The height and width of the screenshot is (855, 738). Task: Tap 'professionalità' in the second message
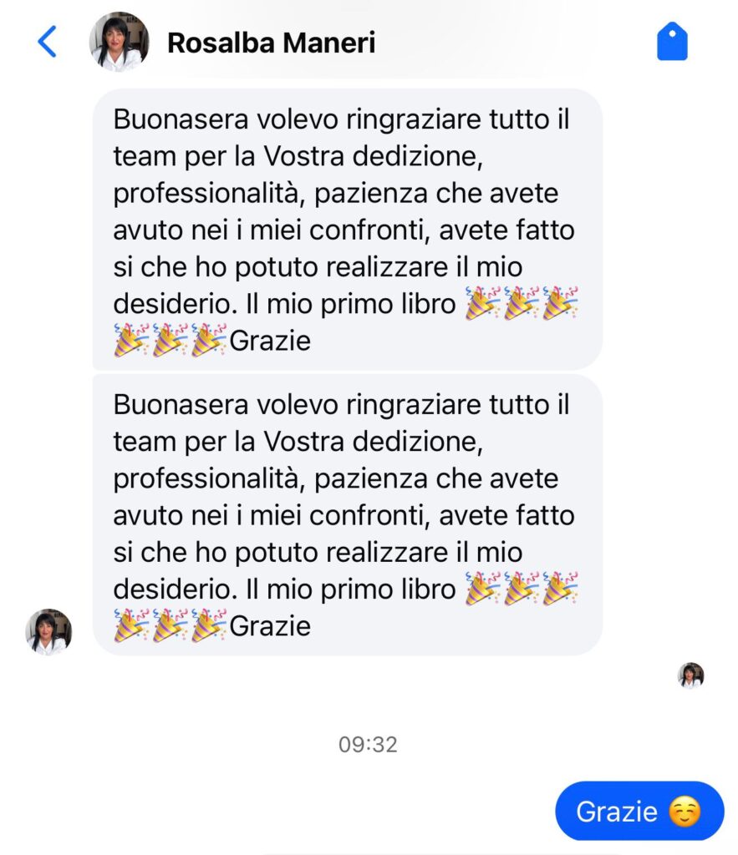[210, 479]
